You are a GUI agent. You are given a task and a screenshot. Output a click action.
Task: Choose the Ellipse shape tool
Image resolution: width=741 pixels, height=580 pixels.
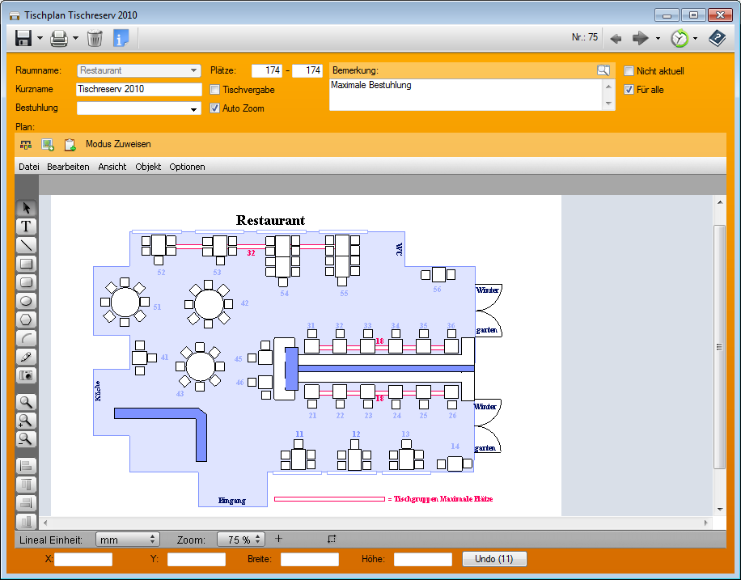click(x=27, y=301)
